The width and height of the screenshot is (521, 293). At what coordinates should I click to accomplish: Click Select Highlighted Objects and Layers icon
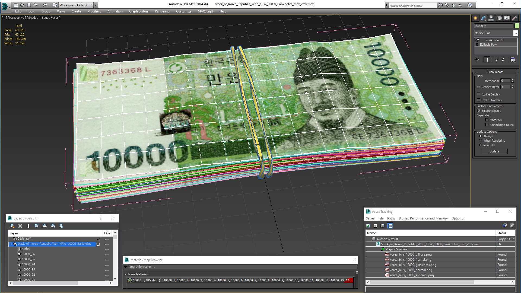(37, 226)
